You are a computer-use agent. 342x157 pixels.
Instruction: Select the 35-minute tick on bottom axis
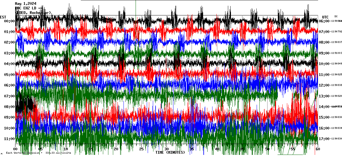[192, 149]
